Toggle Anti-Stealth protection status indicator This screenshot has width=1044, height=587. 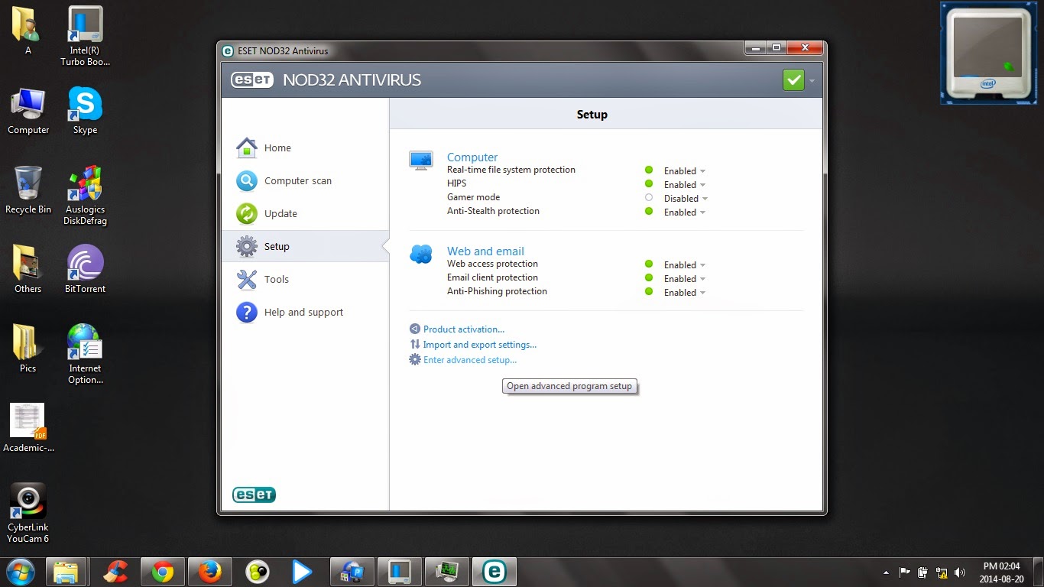649,212
